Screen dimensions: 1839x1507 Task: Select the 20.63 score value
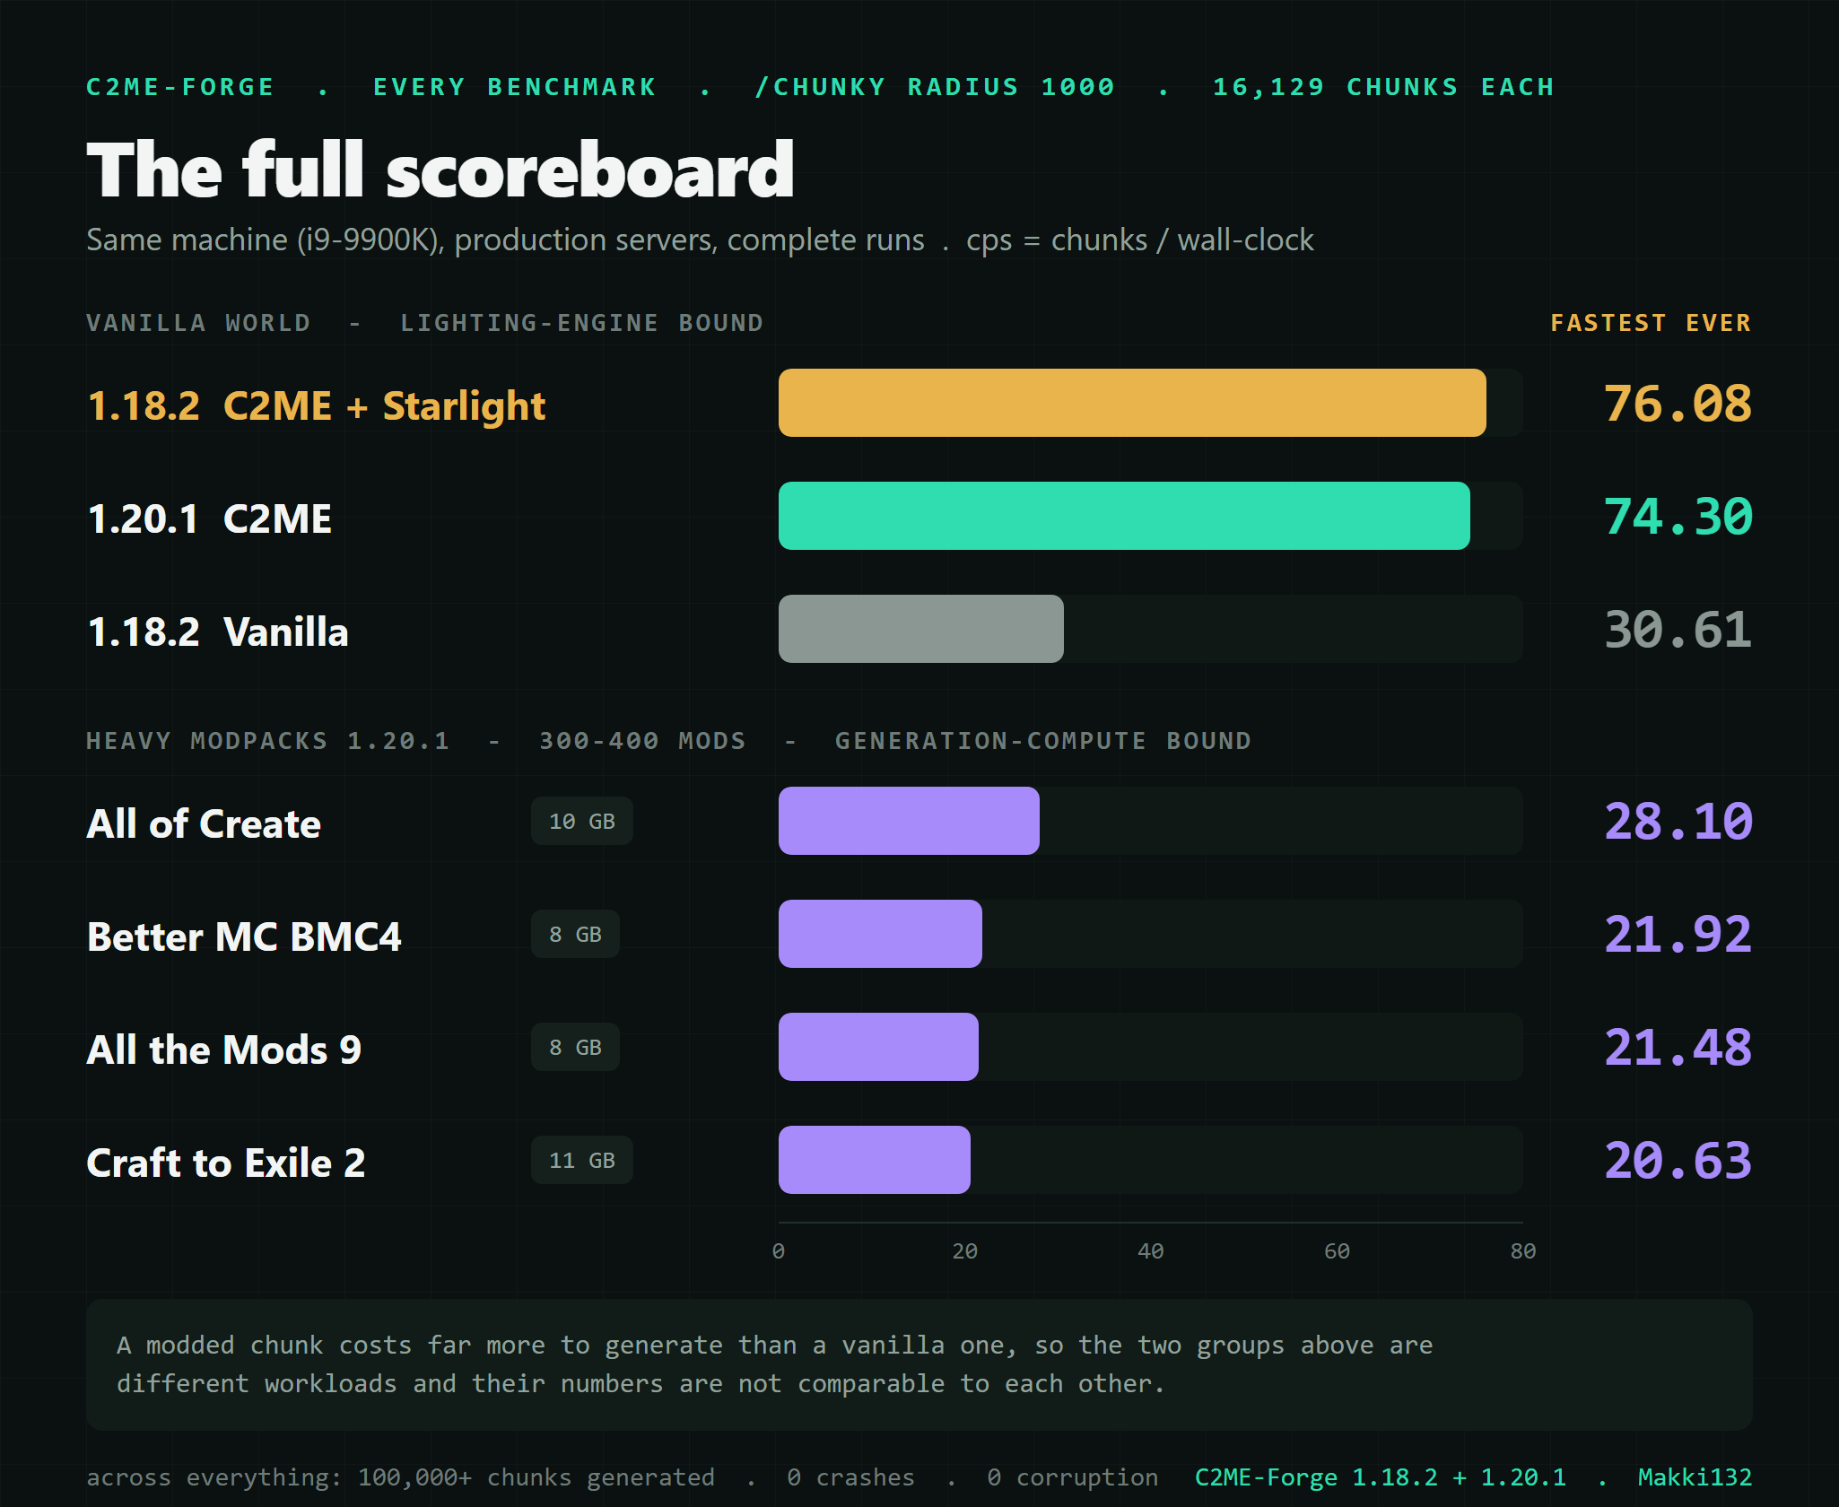coord(1678,1161)
